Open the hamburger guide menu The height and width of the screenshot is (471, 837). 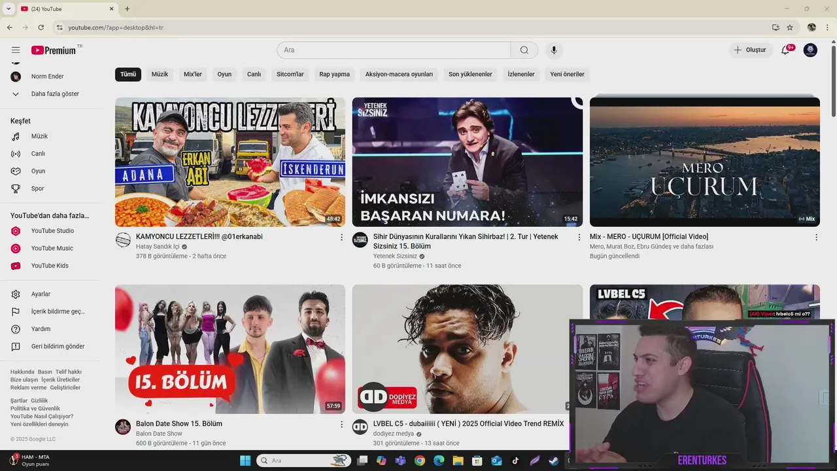(16, 50)
